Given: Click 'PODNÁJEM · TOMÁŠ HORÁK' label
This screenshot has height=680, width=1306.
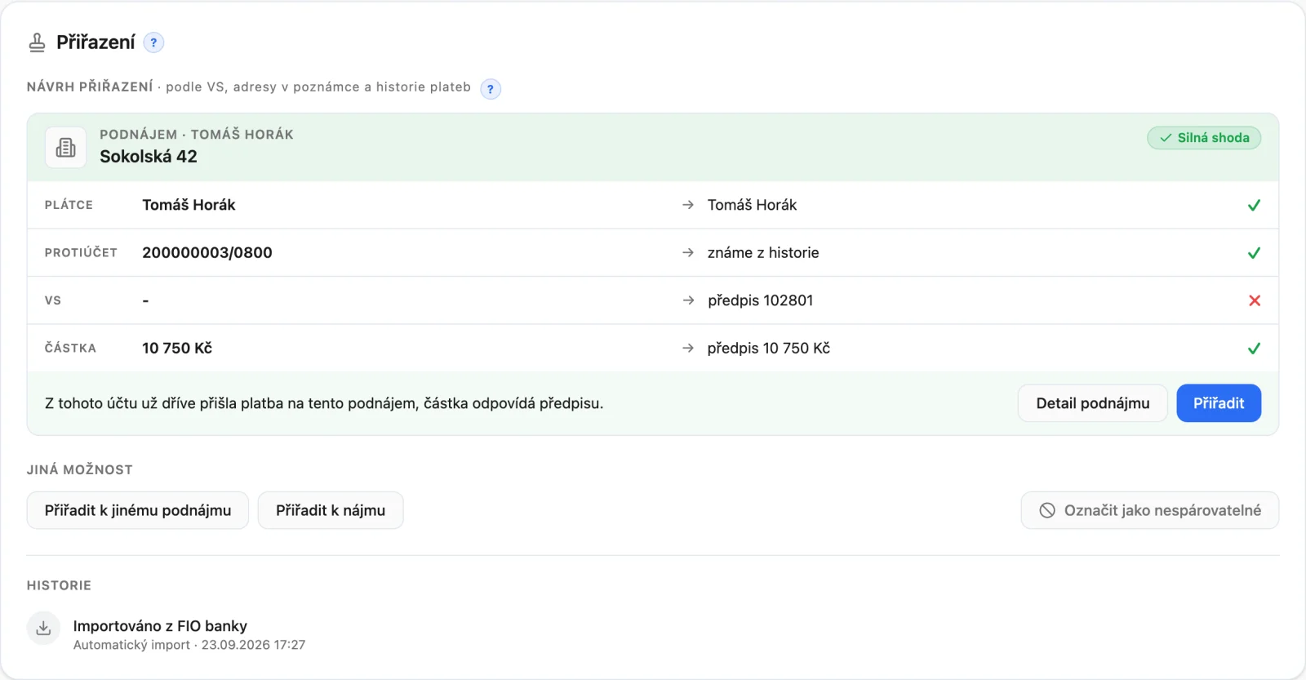Looking at the screenshot, I should [x=197, y=135].
